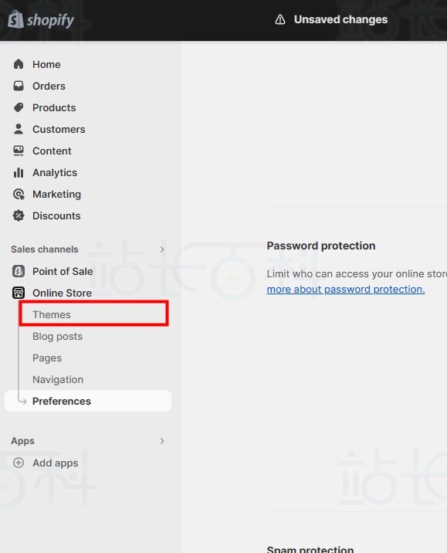Image resolution: width=447 pixels, height=553 pixels.
Task: Open the Blog posts menu item
Action: point(57,337)
